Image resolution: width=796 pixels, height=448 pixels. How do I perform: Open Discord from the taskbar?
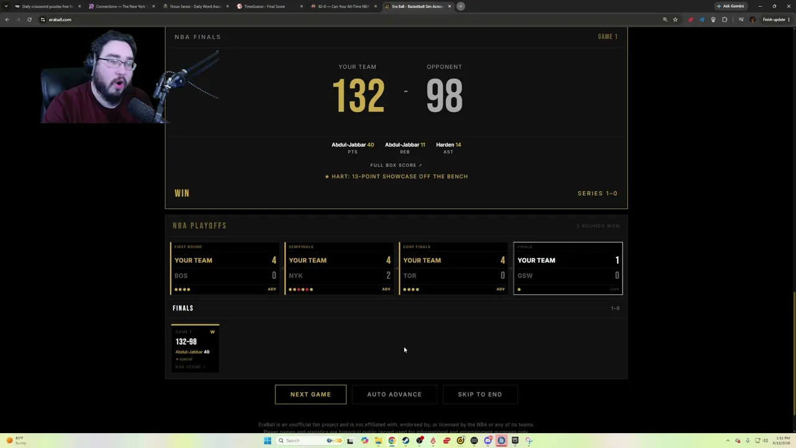tap(488, 441)
